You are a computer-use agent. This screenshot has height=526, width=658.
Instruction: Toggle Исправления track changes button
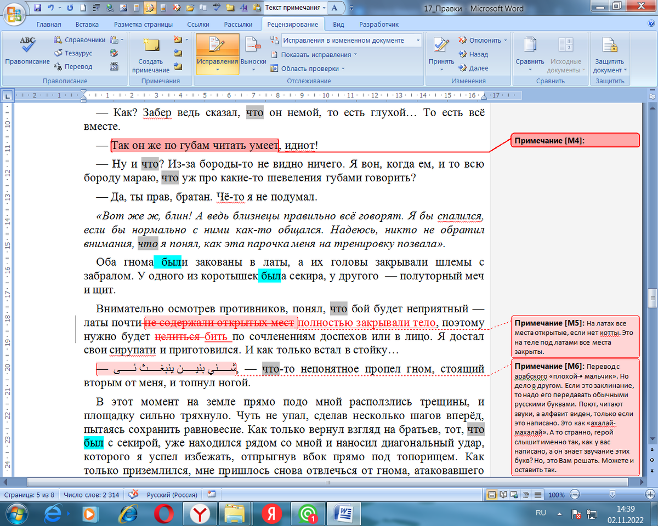coord(217,53)
